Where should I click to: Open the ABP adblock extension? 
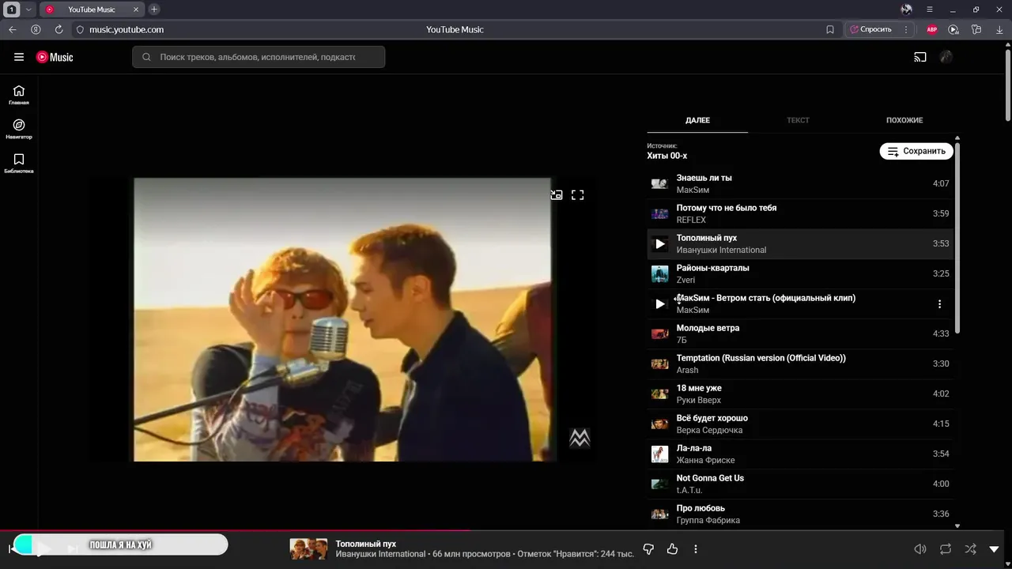(932, 29)
